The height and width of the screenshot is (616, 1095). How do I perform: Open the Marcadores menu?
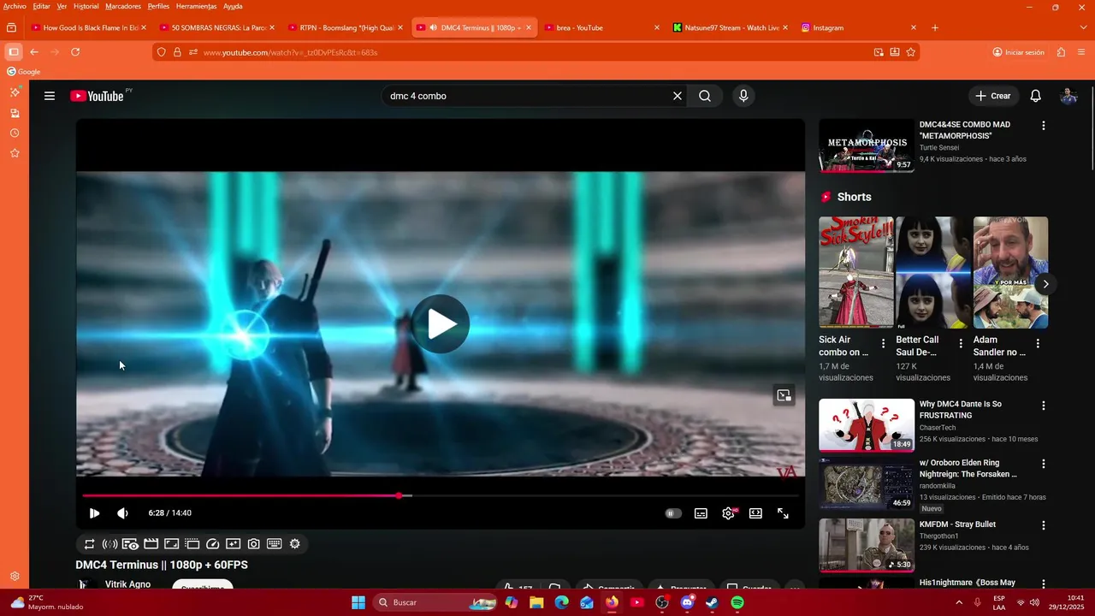(123, 6)
